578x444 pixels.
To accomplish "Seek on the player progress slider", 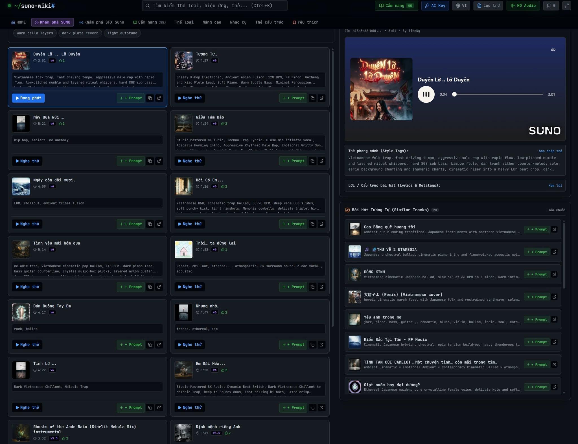I will point(498,94).
